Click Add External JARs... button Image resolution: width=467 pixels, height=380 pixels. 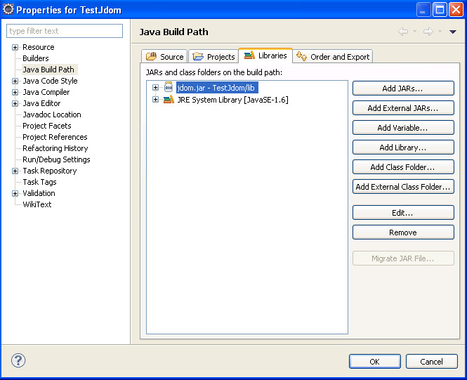[x=403, y=108]
